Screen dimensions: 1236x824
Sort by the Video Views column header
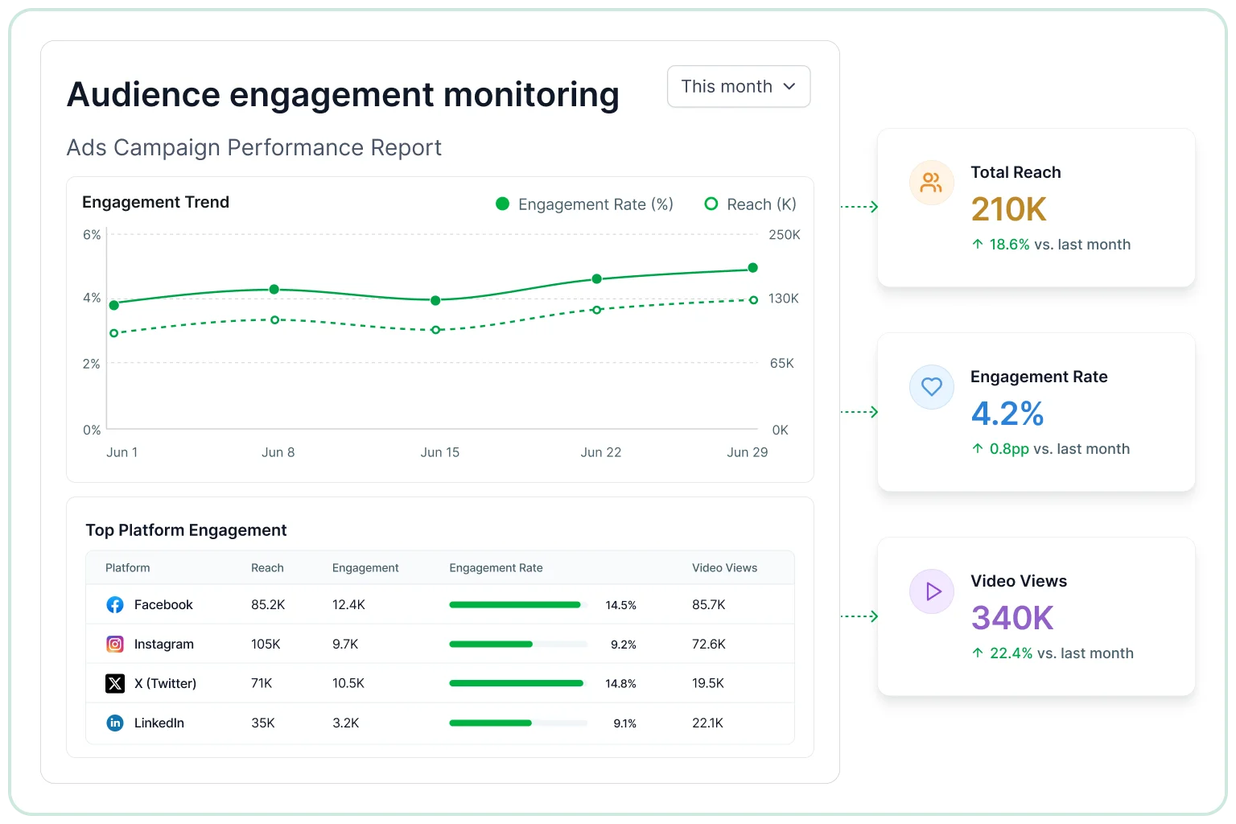pos(724,567)
